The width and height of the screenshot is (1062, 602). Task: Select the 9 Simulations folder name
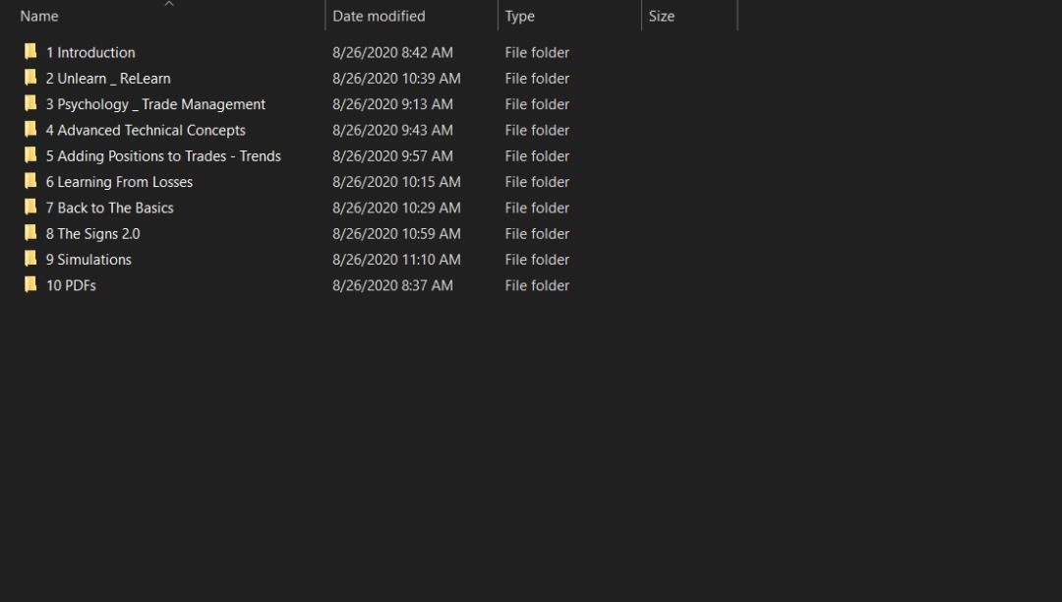[x=88, y=260]
